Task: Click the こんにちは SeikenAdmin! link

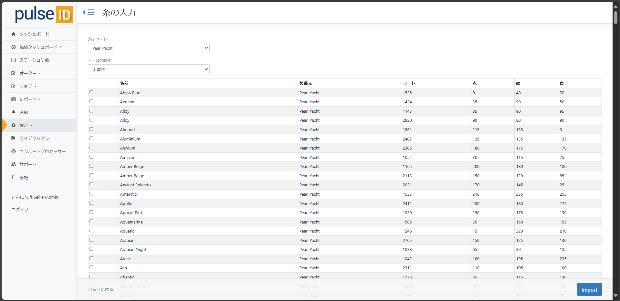Action: coord(36,197)
